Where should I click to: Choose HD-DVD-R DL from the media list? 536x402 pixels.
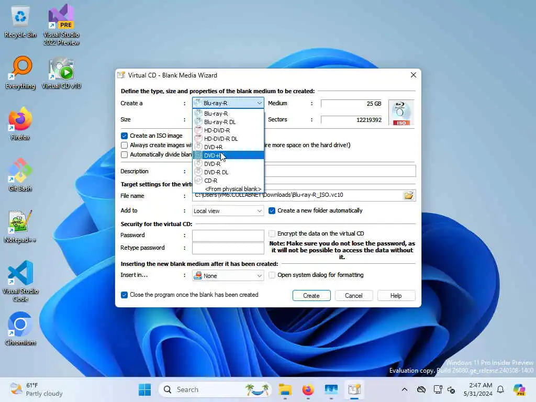pyautogui.click(x=228, y=139)
